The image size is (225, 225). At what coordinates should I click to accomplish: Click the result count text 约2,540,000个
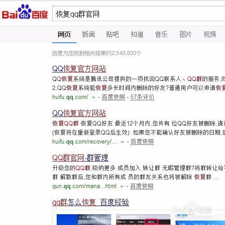click(124, 53)
